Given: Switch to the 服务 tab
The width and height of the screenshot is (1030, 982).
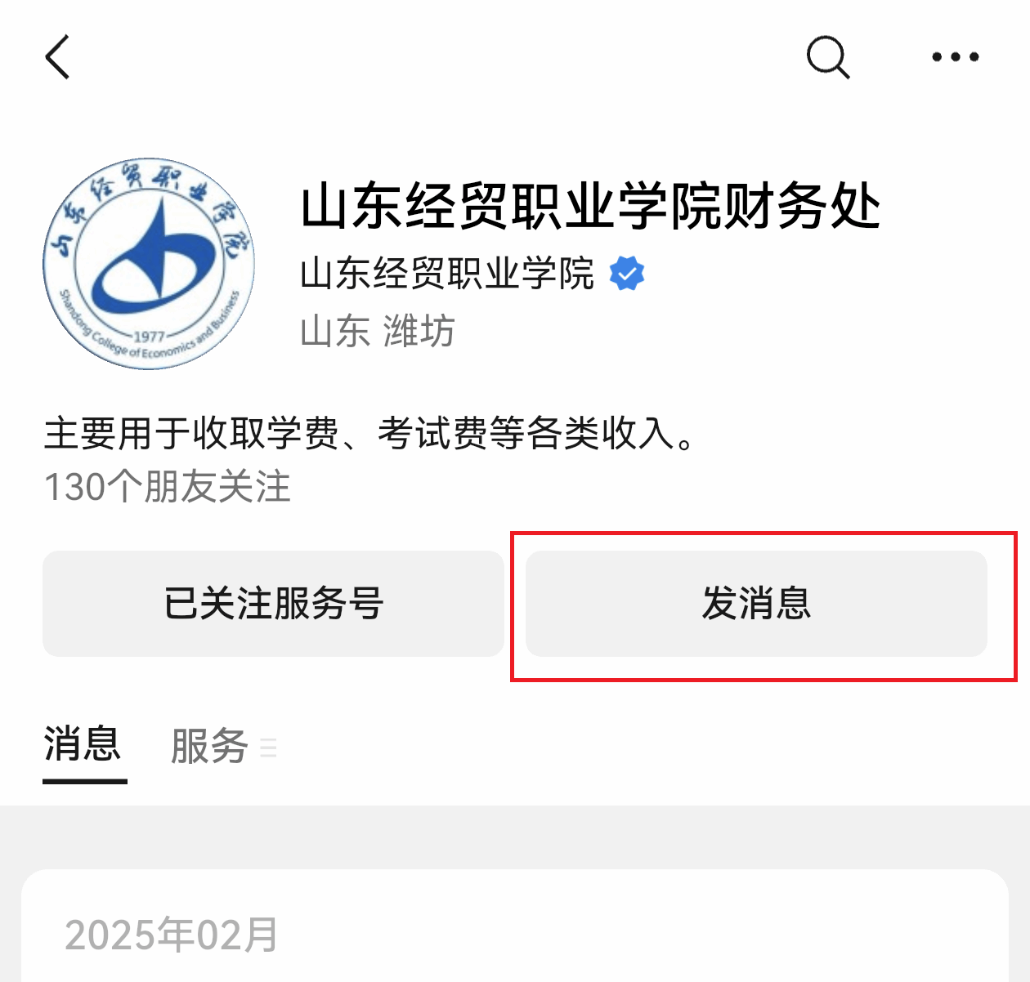Looking at the screenshot, I should tap(209, 747).
